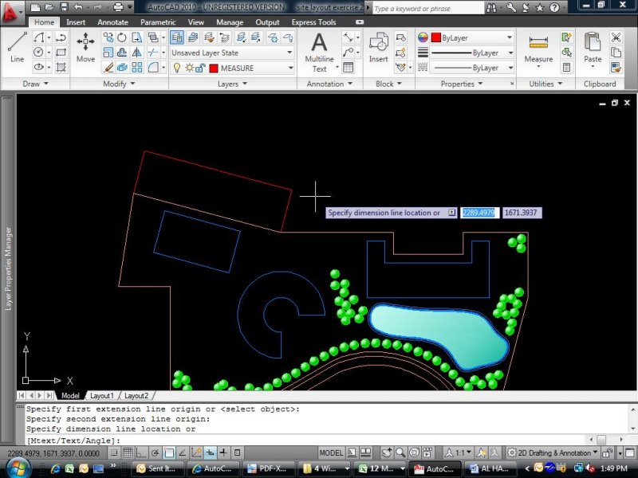Open the Layer Properties icon in Layers panel
Image resolution: width=638 pixels, height=478 pixels.
click(x=176, y=37)
